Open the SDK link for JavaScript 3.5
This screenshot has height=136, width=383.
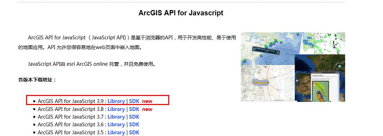click(134, 132)
